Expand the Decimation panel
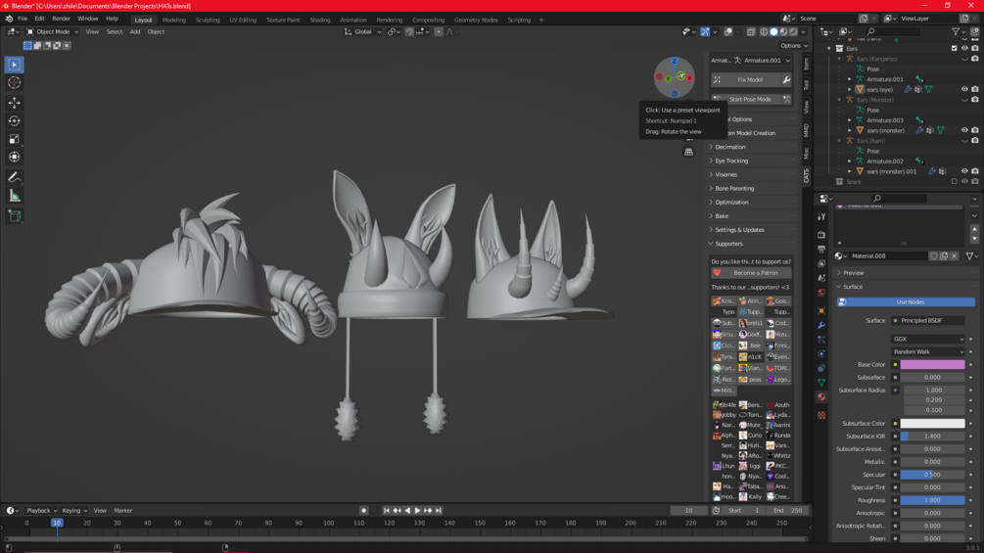Viewport: 984px width, 553px height. coord(729,147)
